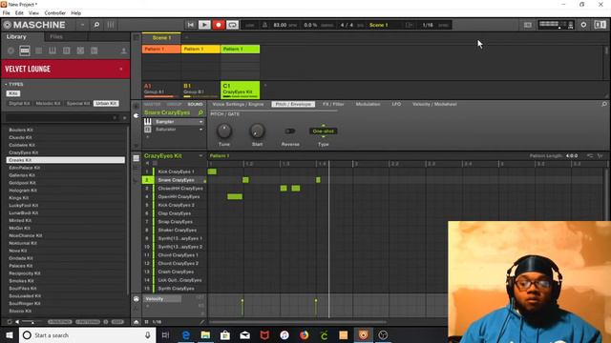Image resolution: width=611 pixels, height=343 pixels.
Task: Select group B1 slot
Action: pos(200,90)
